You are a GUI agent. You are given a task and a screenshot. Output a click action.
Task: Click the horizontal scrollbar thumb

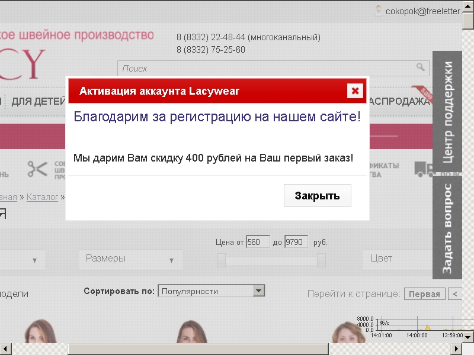tap(198, 349)
